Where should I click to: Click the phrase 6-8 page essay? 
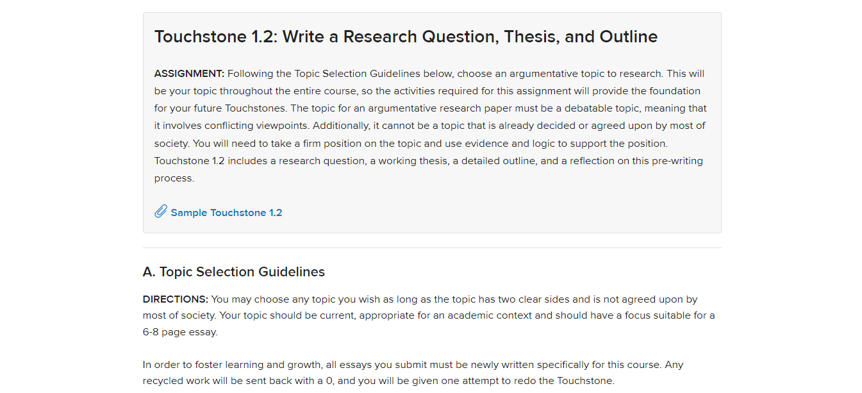(180, 332)
